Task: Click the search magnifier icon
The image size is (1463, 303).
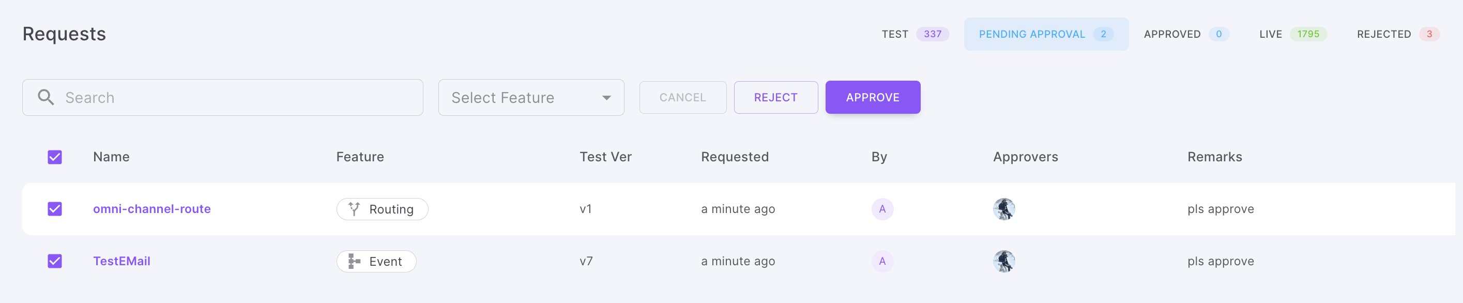Action: 46,98
